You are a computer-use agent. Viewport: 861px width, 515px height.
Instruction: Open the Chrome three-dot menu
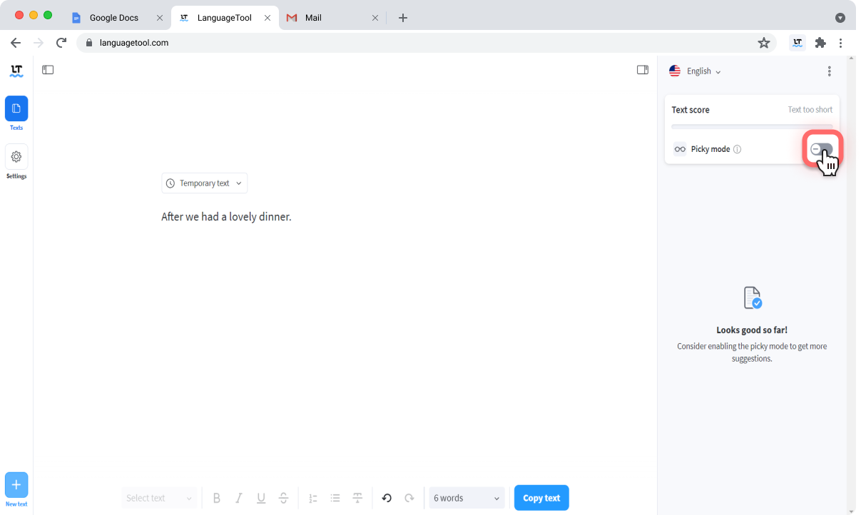(842, 43)
